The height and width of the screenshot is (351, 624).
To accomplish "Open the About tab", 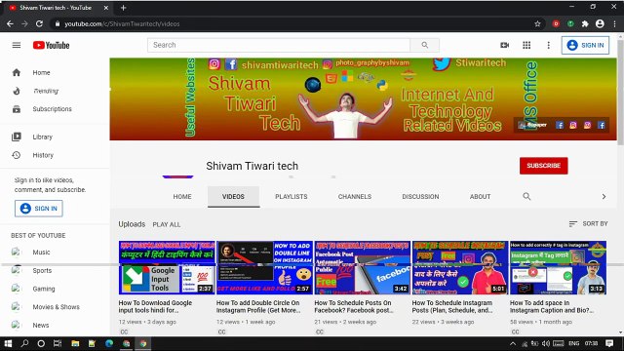I will (x=480, y=197).
